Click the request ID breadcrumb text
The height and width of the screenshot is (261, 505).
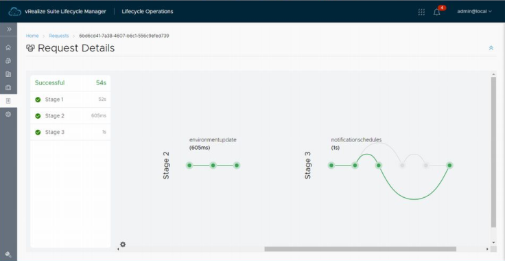pyautogui.click(x=124, y=36)
